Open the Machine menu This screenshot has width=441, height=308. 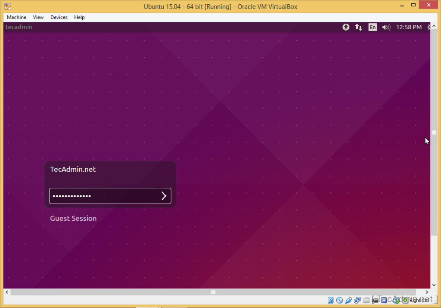pos(16,17)
